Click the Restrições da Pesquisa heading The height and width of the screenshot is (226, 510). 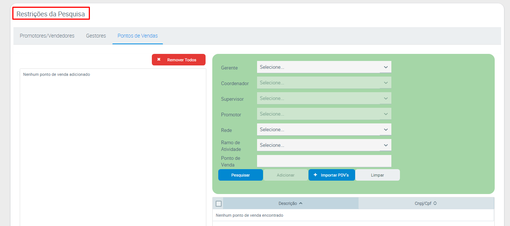(x=51, y=14)
